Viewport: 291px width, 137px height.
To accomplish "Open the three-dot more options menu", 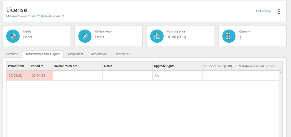I will (x=279, y=11).
